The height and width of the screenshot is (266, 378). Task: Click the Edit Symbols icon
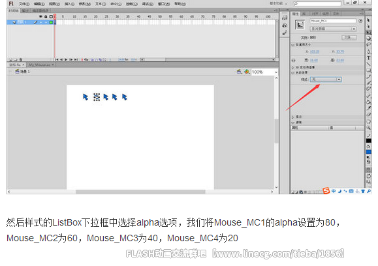247,72
